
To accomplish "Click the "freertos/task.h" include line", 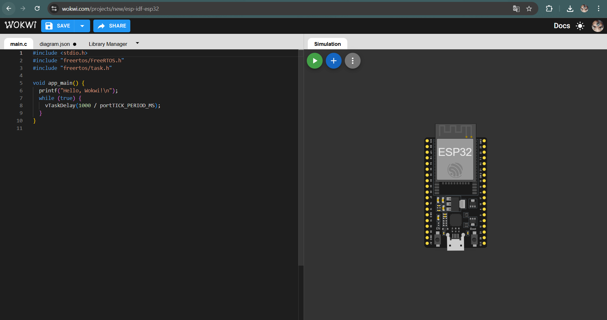I will coord(72,68).
